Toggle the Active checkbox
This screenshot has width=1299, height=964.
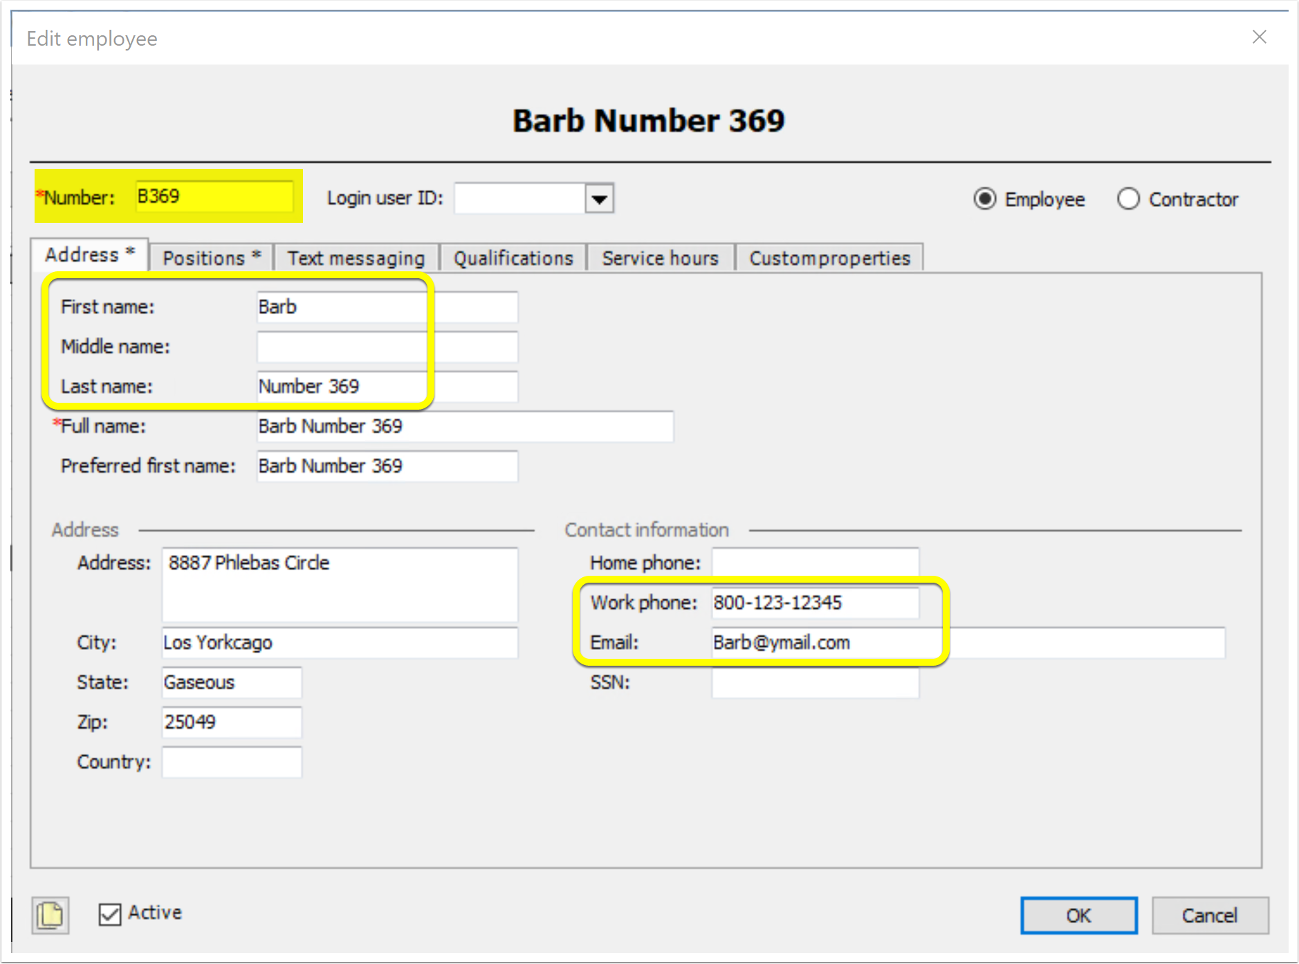110,914
